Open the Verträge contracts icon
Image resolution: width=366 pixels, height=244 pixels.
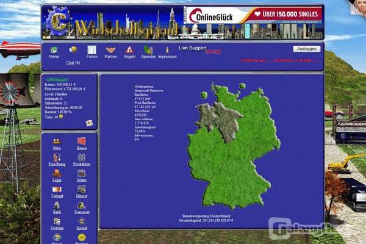[57, 221]
